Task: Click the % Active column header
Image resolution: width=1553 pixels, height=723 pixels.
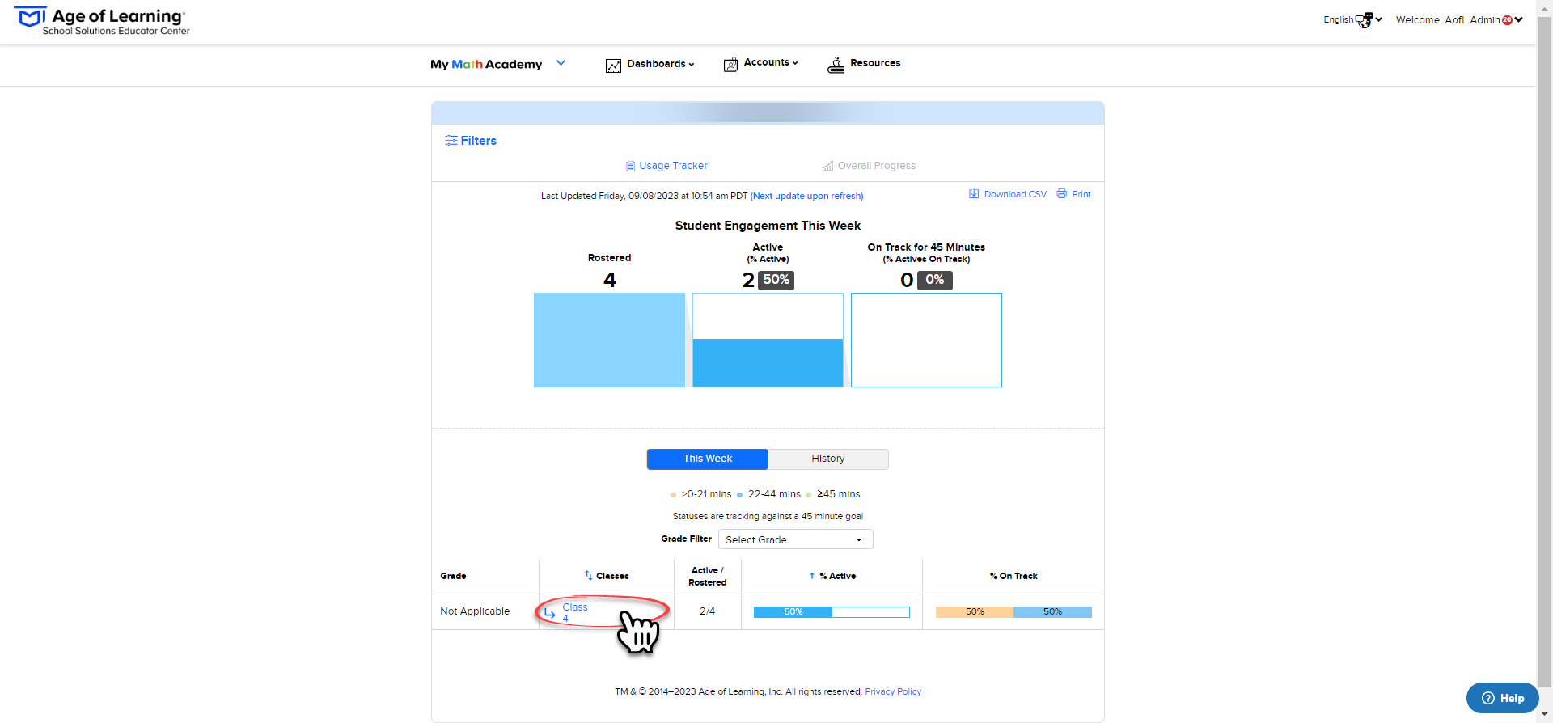Action: tap(832, 576)
